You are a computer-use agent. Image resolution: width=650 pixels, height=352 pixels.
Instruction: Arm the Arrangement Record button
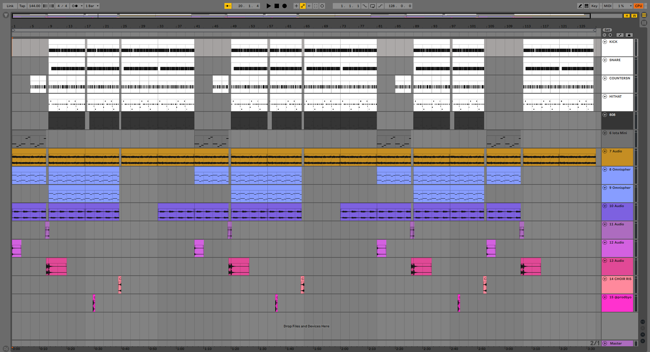point(285,6)
